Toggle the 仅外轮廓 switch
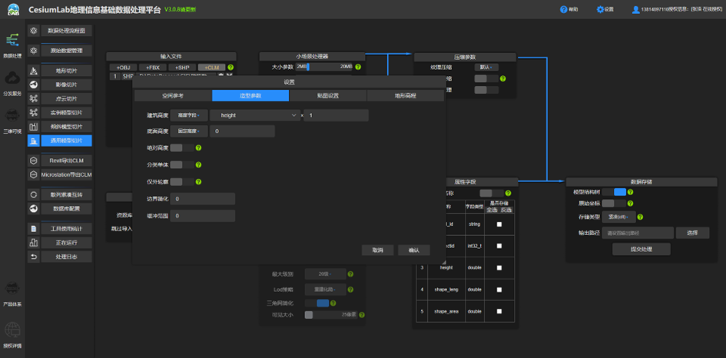This screenshot has height=358, width=726. click(182, 182)
